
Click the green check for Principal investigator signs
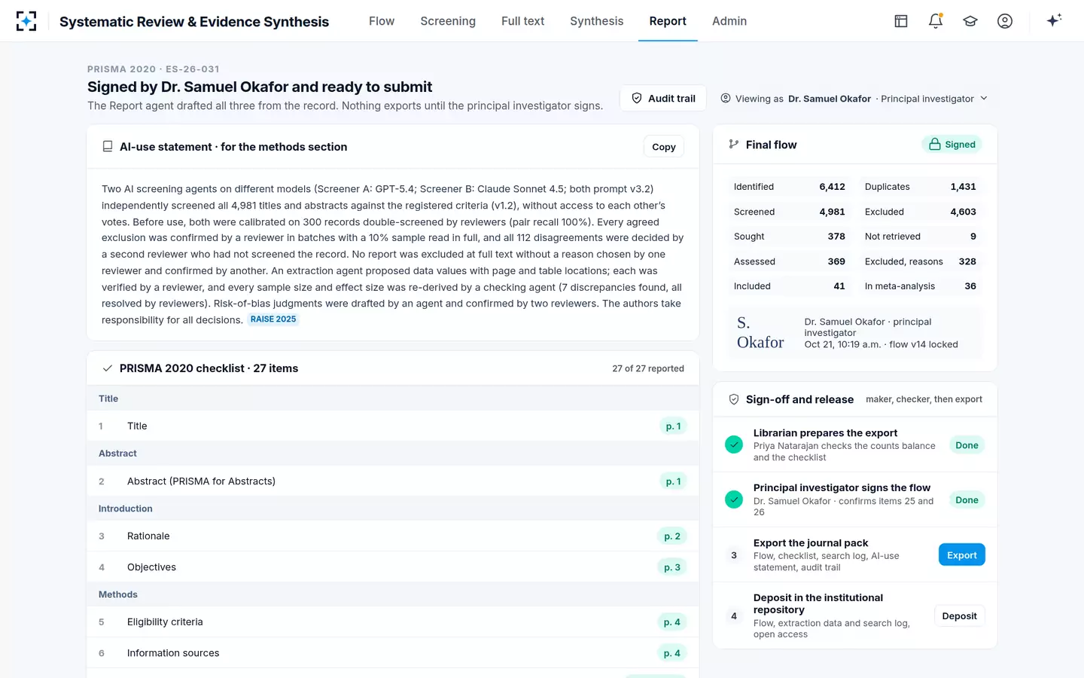pyautogui.click(x=734, y=499)
